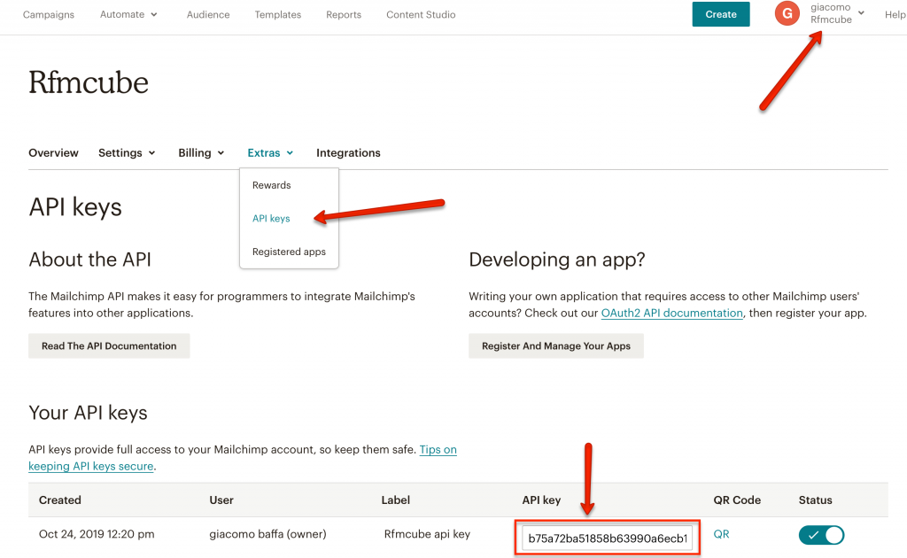Image resolution: width=907 pixels, height=558 pixels.
Task: Open Help in top navigation
Action: 895,14
